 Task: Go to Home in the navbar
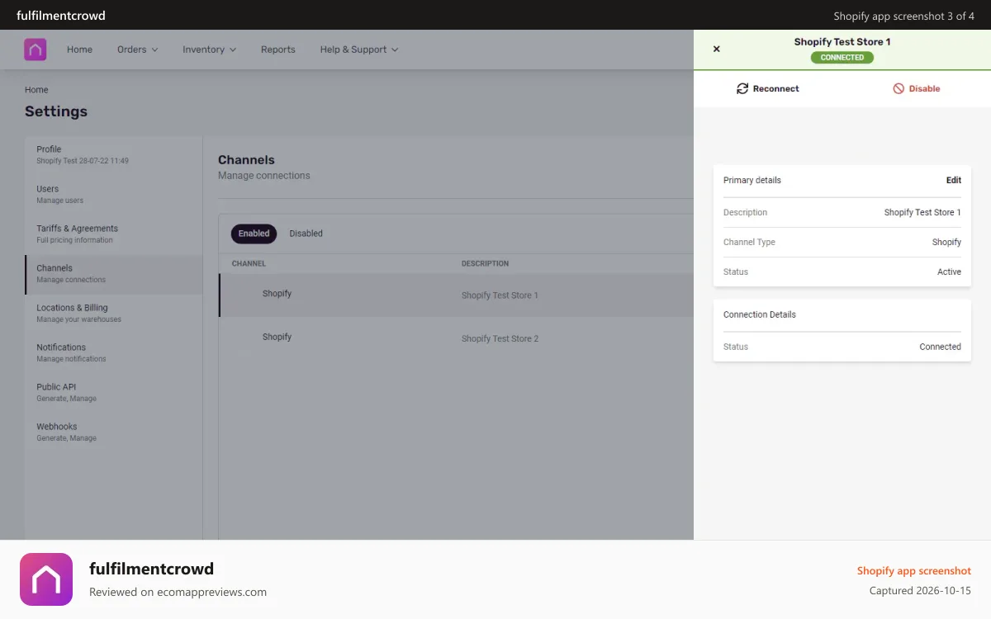click(x=79, y=50)
